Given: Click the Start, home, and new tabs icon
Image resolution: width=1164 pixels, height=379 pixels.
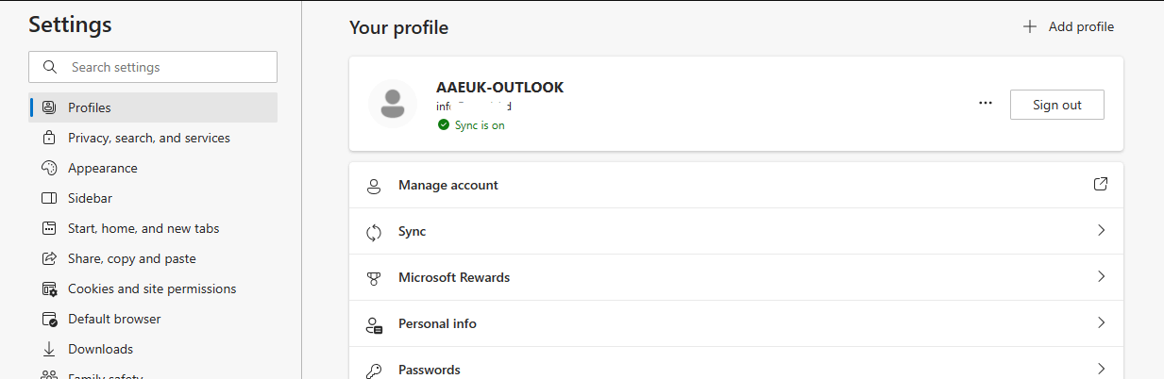Looking at the screenshot, I should 49,228.
